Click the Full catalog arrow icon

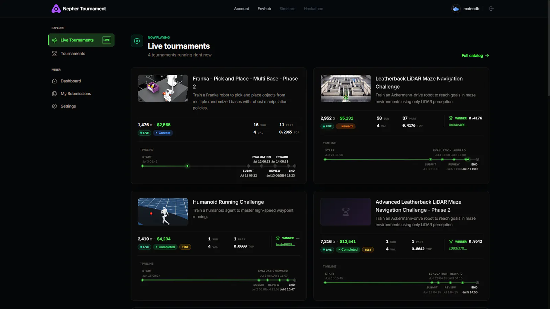coord(487,56)
